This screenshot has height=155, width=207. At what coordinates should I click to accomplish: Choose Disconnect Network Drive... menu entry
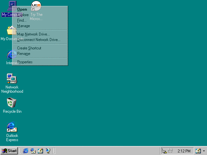tap(40, 40)
